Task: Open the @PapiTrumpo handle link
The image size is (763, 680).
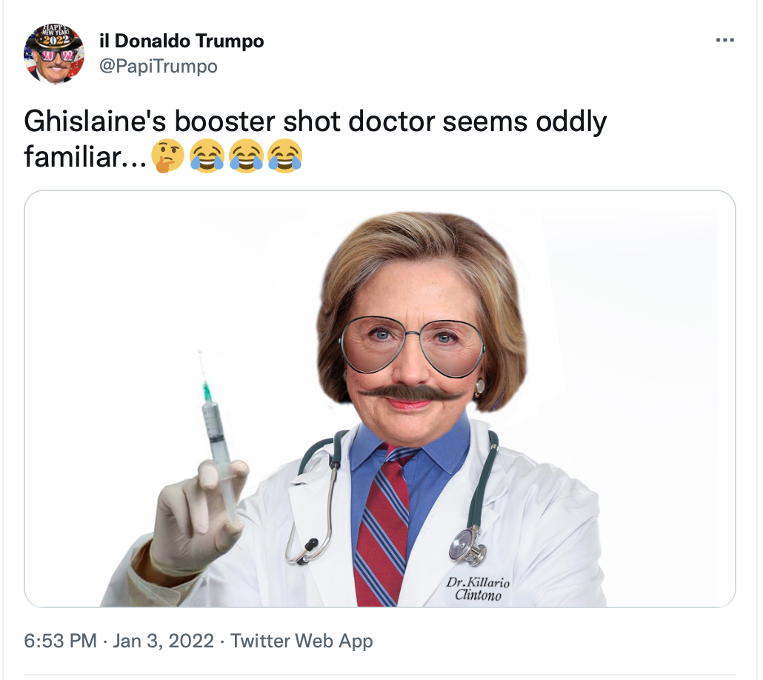Action: [x=158, y=66]
